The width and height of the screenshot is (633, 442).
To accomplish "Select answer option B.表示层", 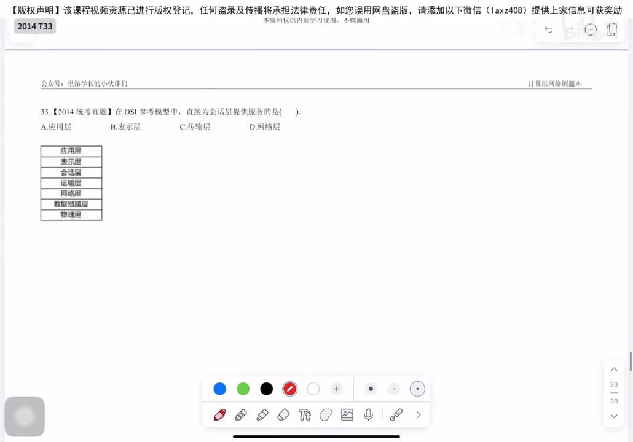I will tap(125, 126).
